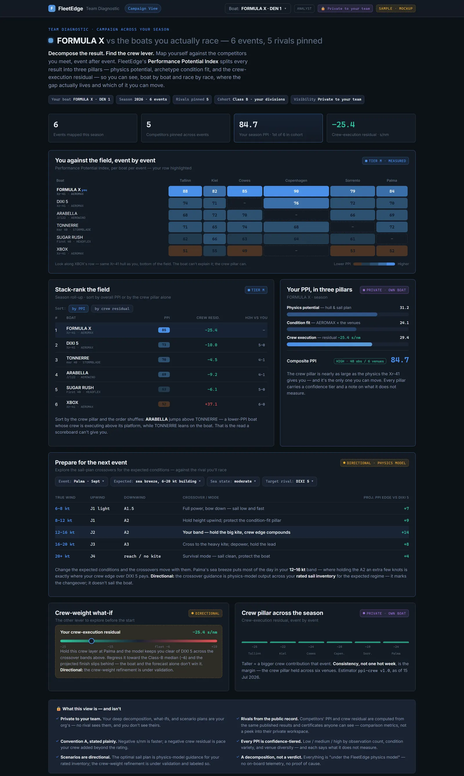The height and width of the screenshot is (776, 464).
Task: Click the checkmark beside "Convention A, stated plainly."
Action: click(57, 741)
